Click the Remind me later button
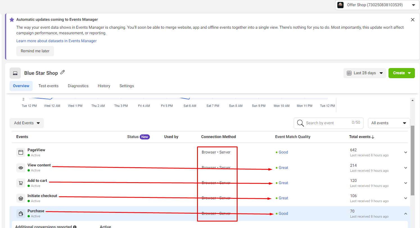The width and height of the screenshot is (420, 228). (35, 51)
